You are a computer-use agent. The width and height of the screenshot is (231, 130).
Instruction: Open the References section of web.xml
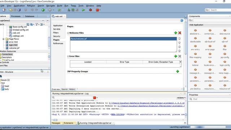tap(58, 43)
